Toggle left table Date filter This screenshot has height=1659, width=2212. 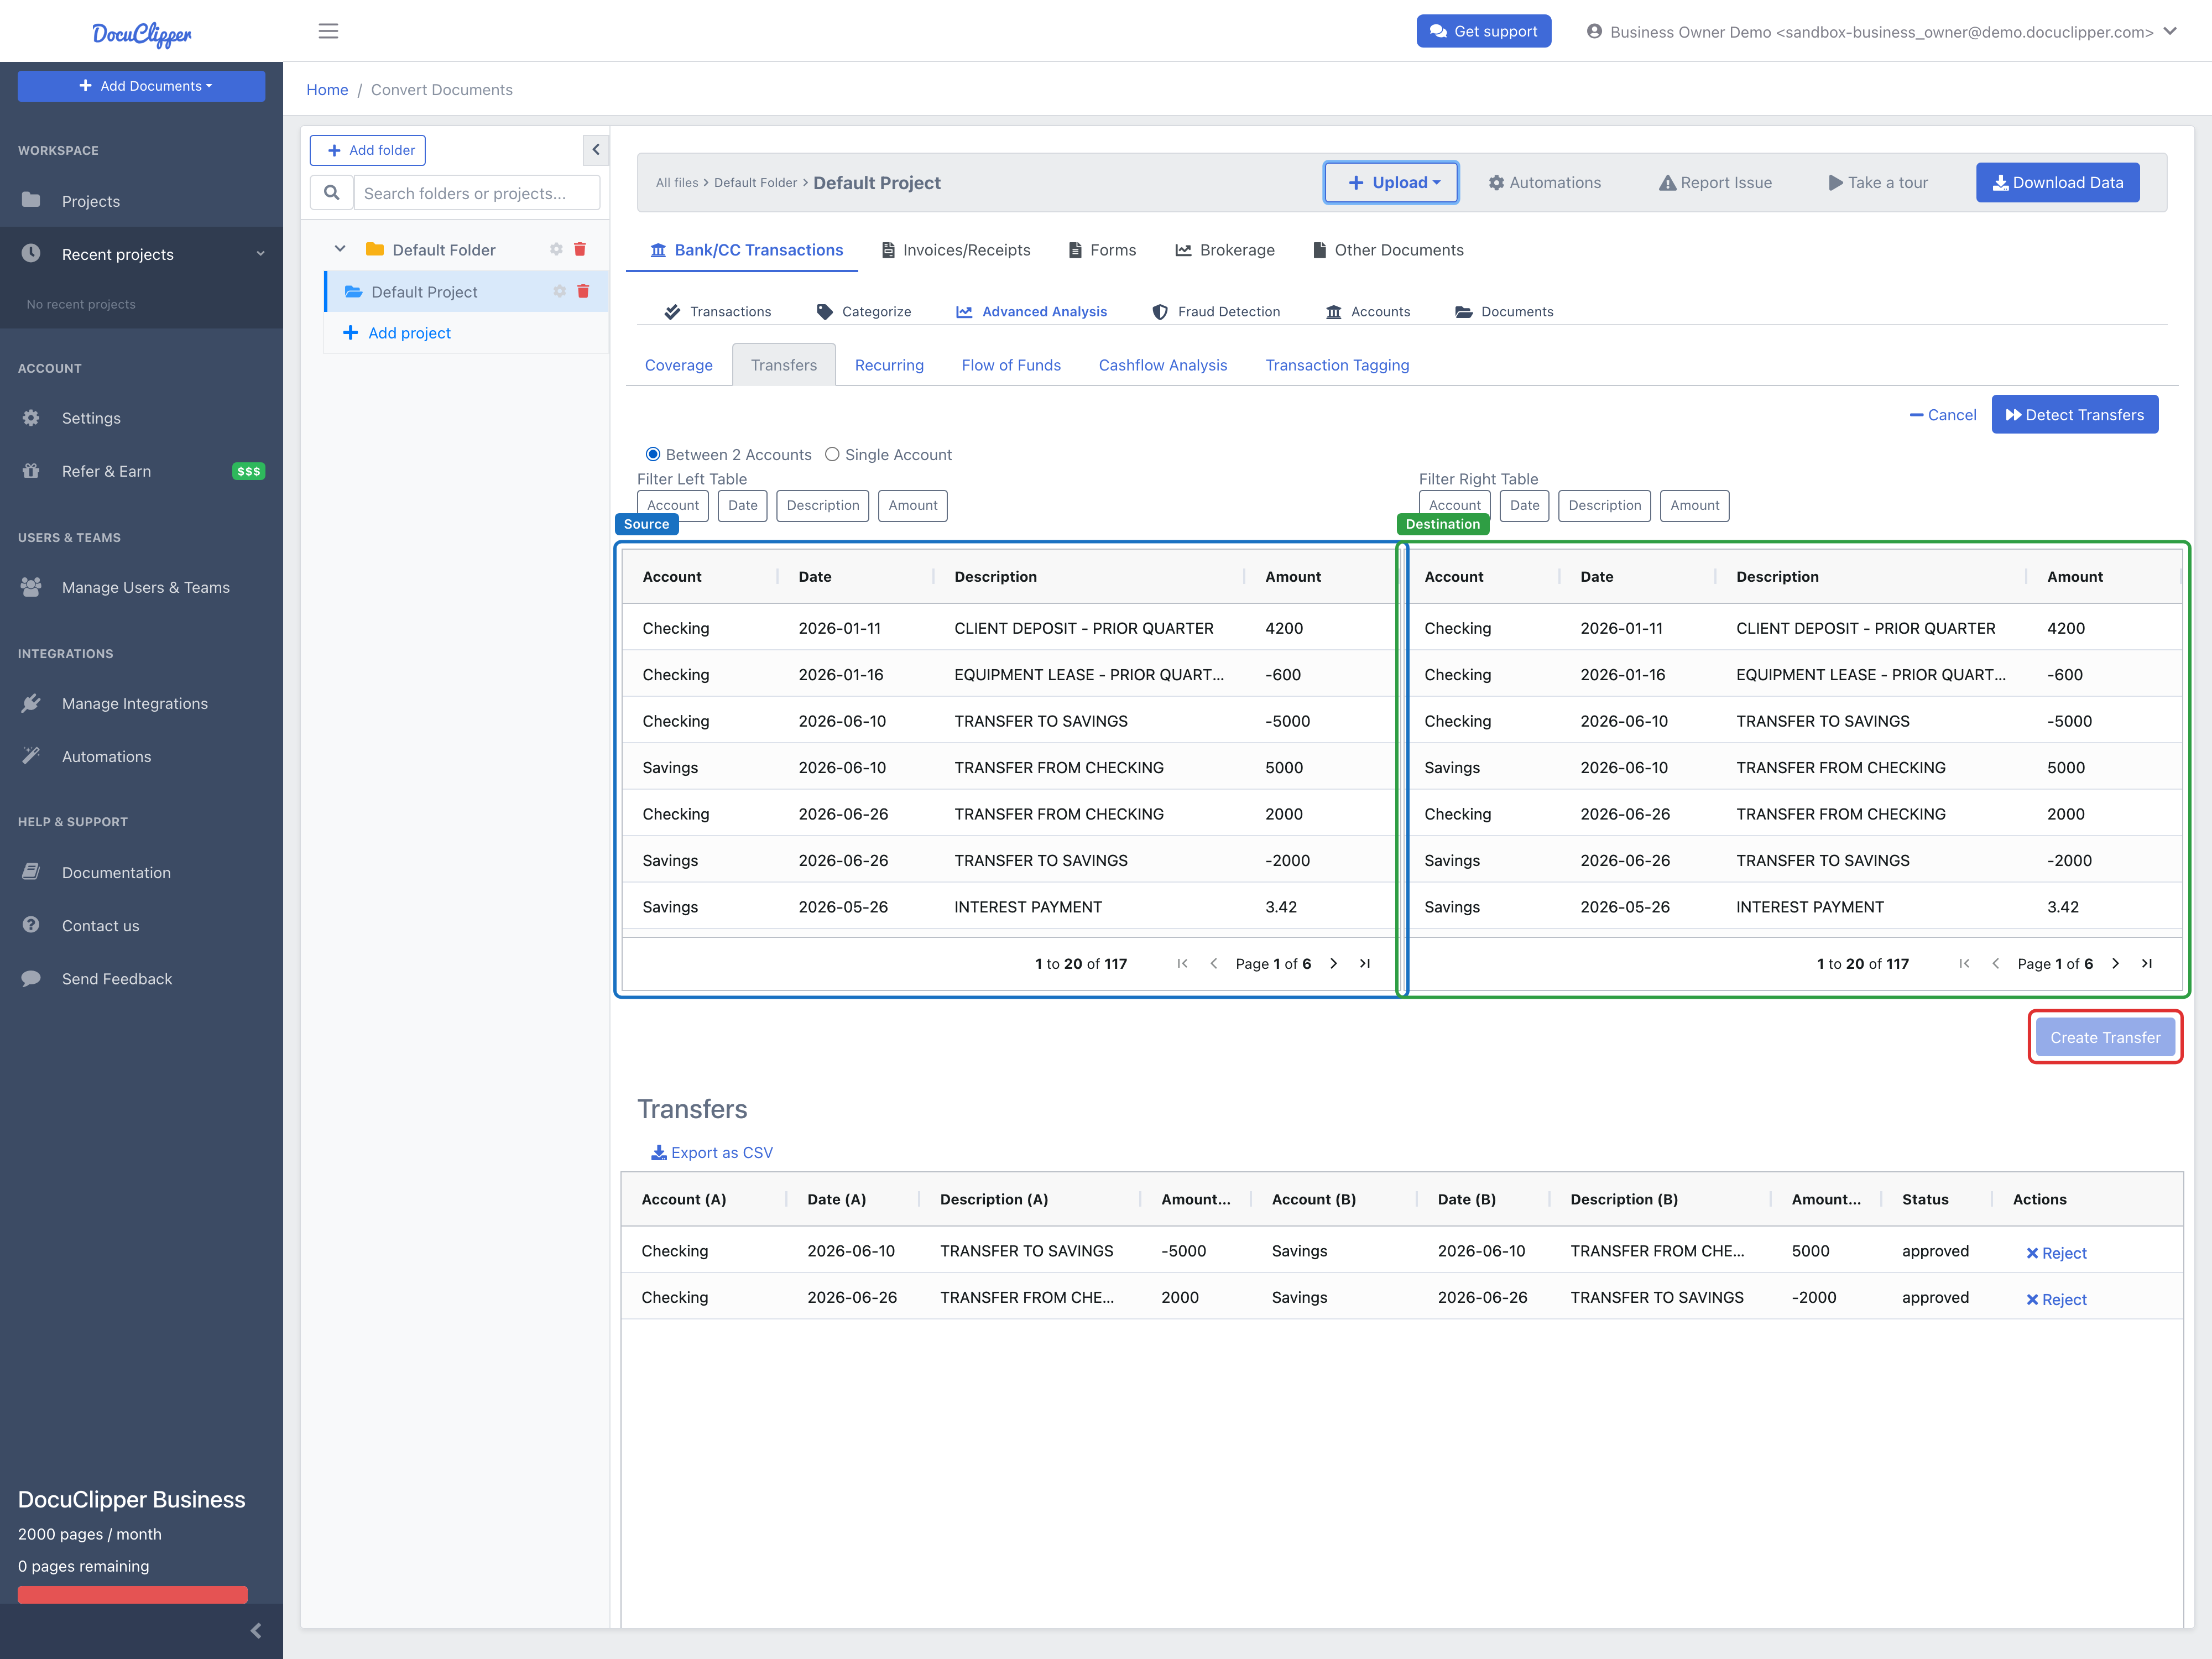pyautogui.click(x=742, y=505)
